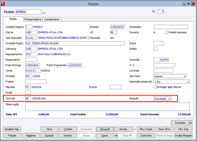Viewport: 197px width, 141px height.
Task: Expand the arrow beside Gerar button
Action: pyautogui.click(x=116, y=135)
